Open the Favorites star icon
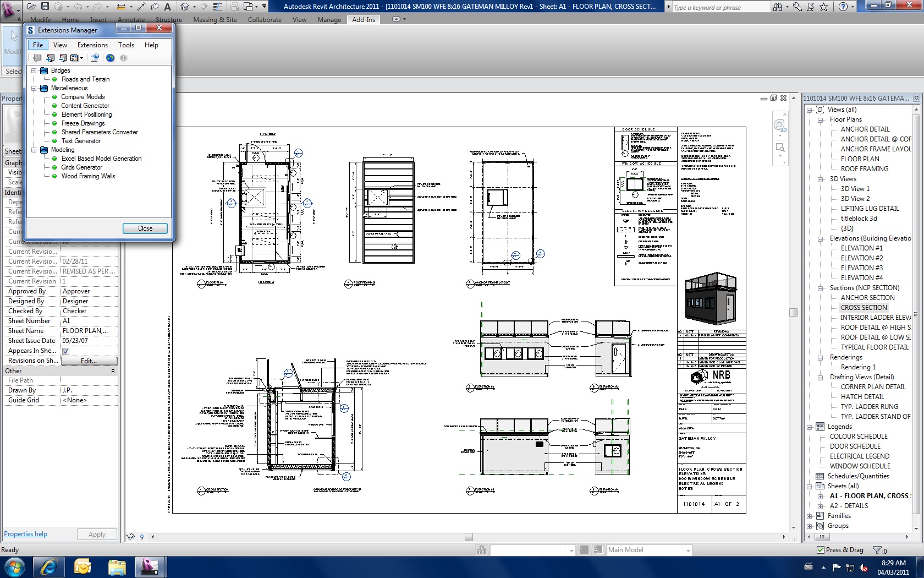The image size is (924, 578). (x=823, y=7)
